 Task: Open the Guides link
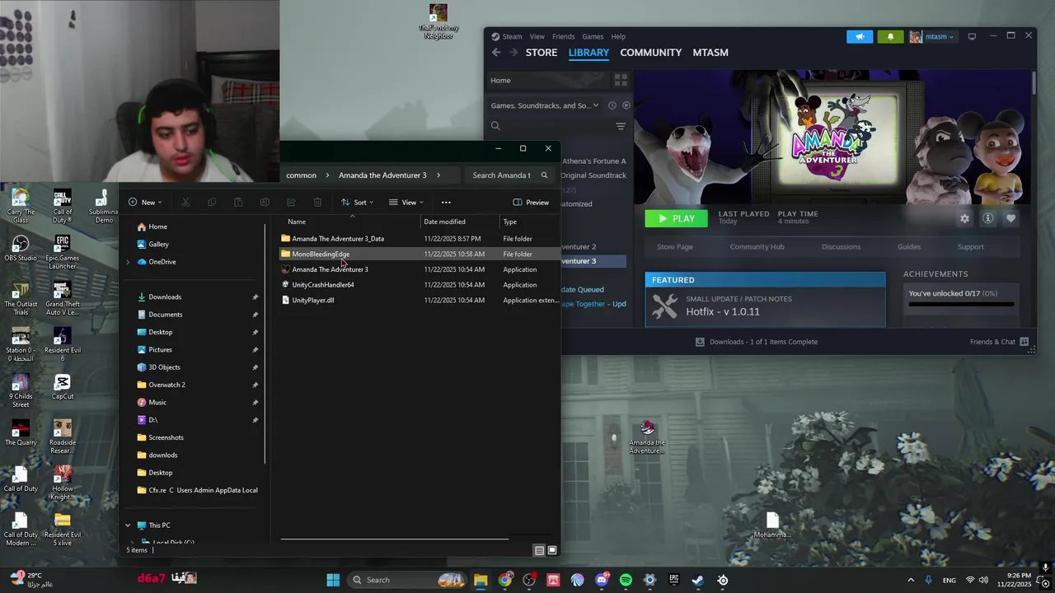click(x=909, y=246)
